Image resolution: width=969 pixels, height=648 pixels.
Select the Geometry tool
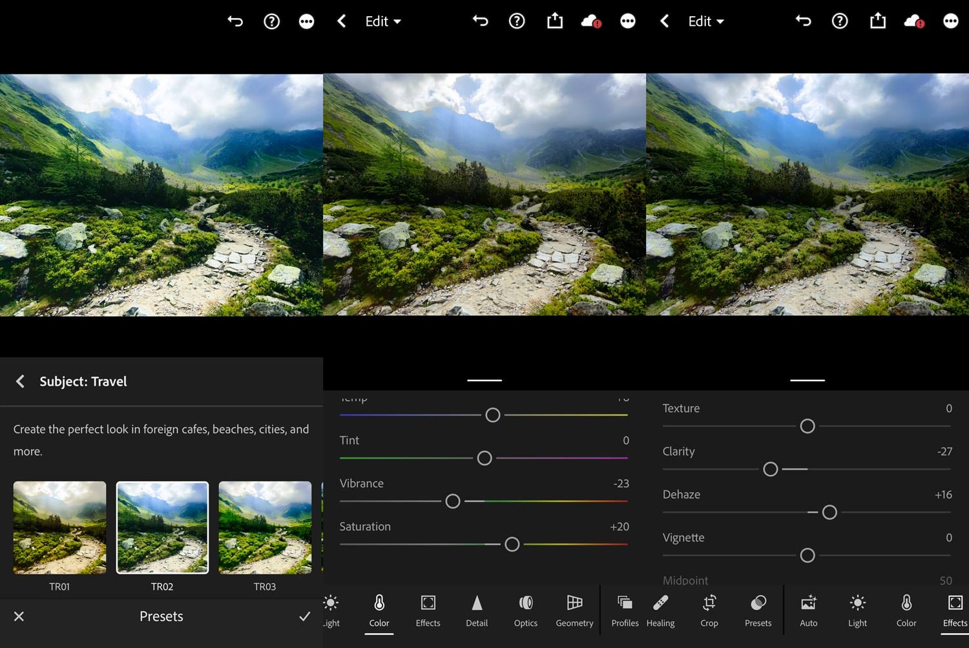(x=574, y=611)
